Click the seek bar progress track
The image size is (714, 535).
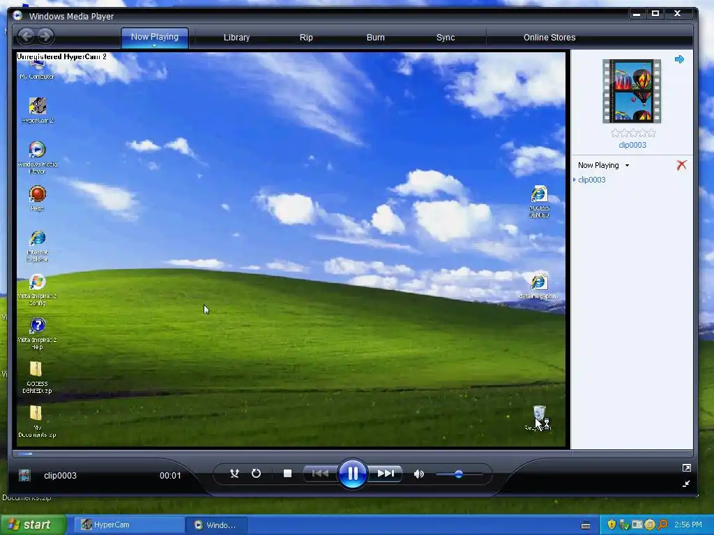[352, 453]
